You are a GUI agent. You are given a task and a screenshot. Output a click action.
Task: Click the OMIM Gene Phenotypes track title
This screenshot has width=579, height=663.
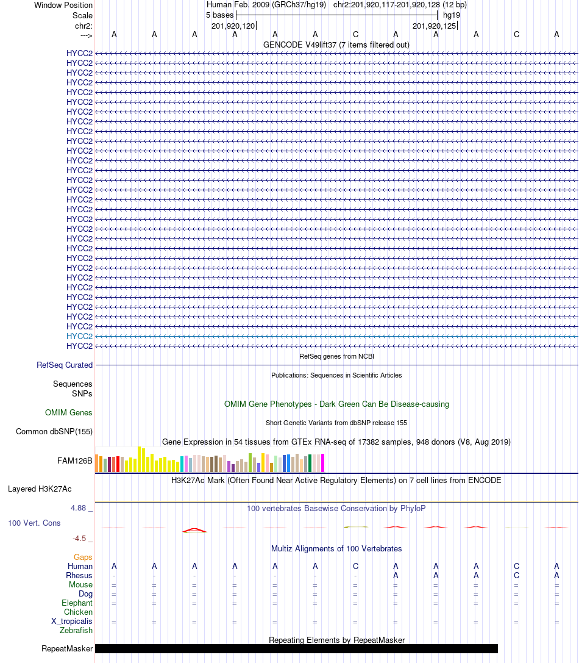(336, 404)
